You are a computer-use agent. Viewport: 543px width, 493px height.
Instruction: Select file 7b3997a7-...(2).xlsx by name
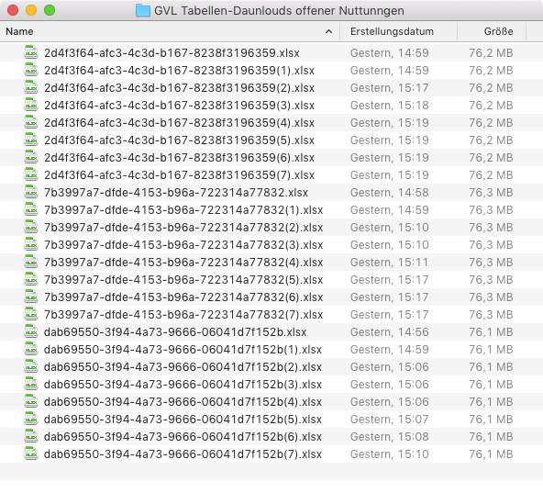coord(183,227)
